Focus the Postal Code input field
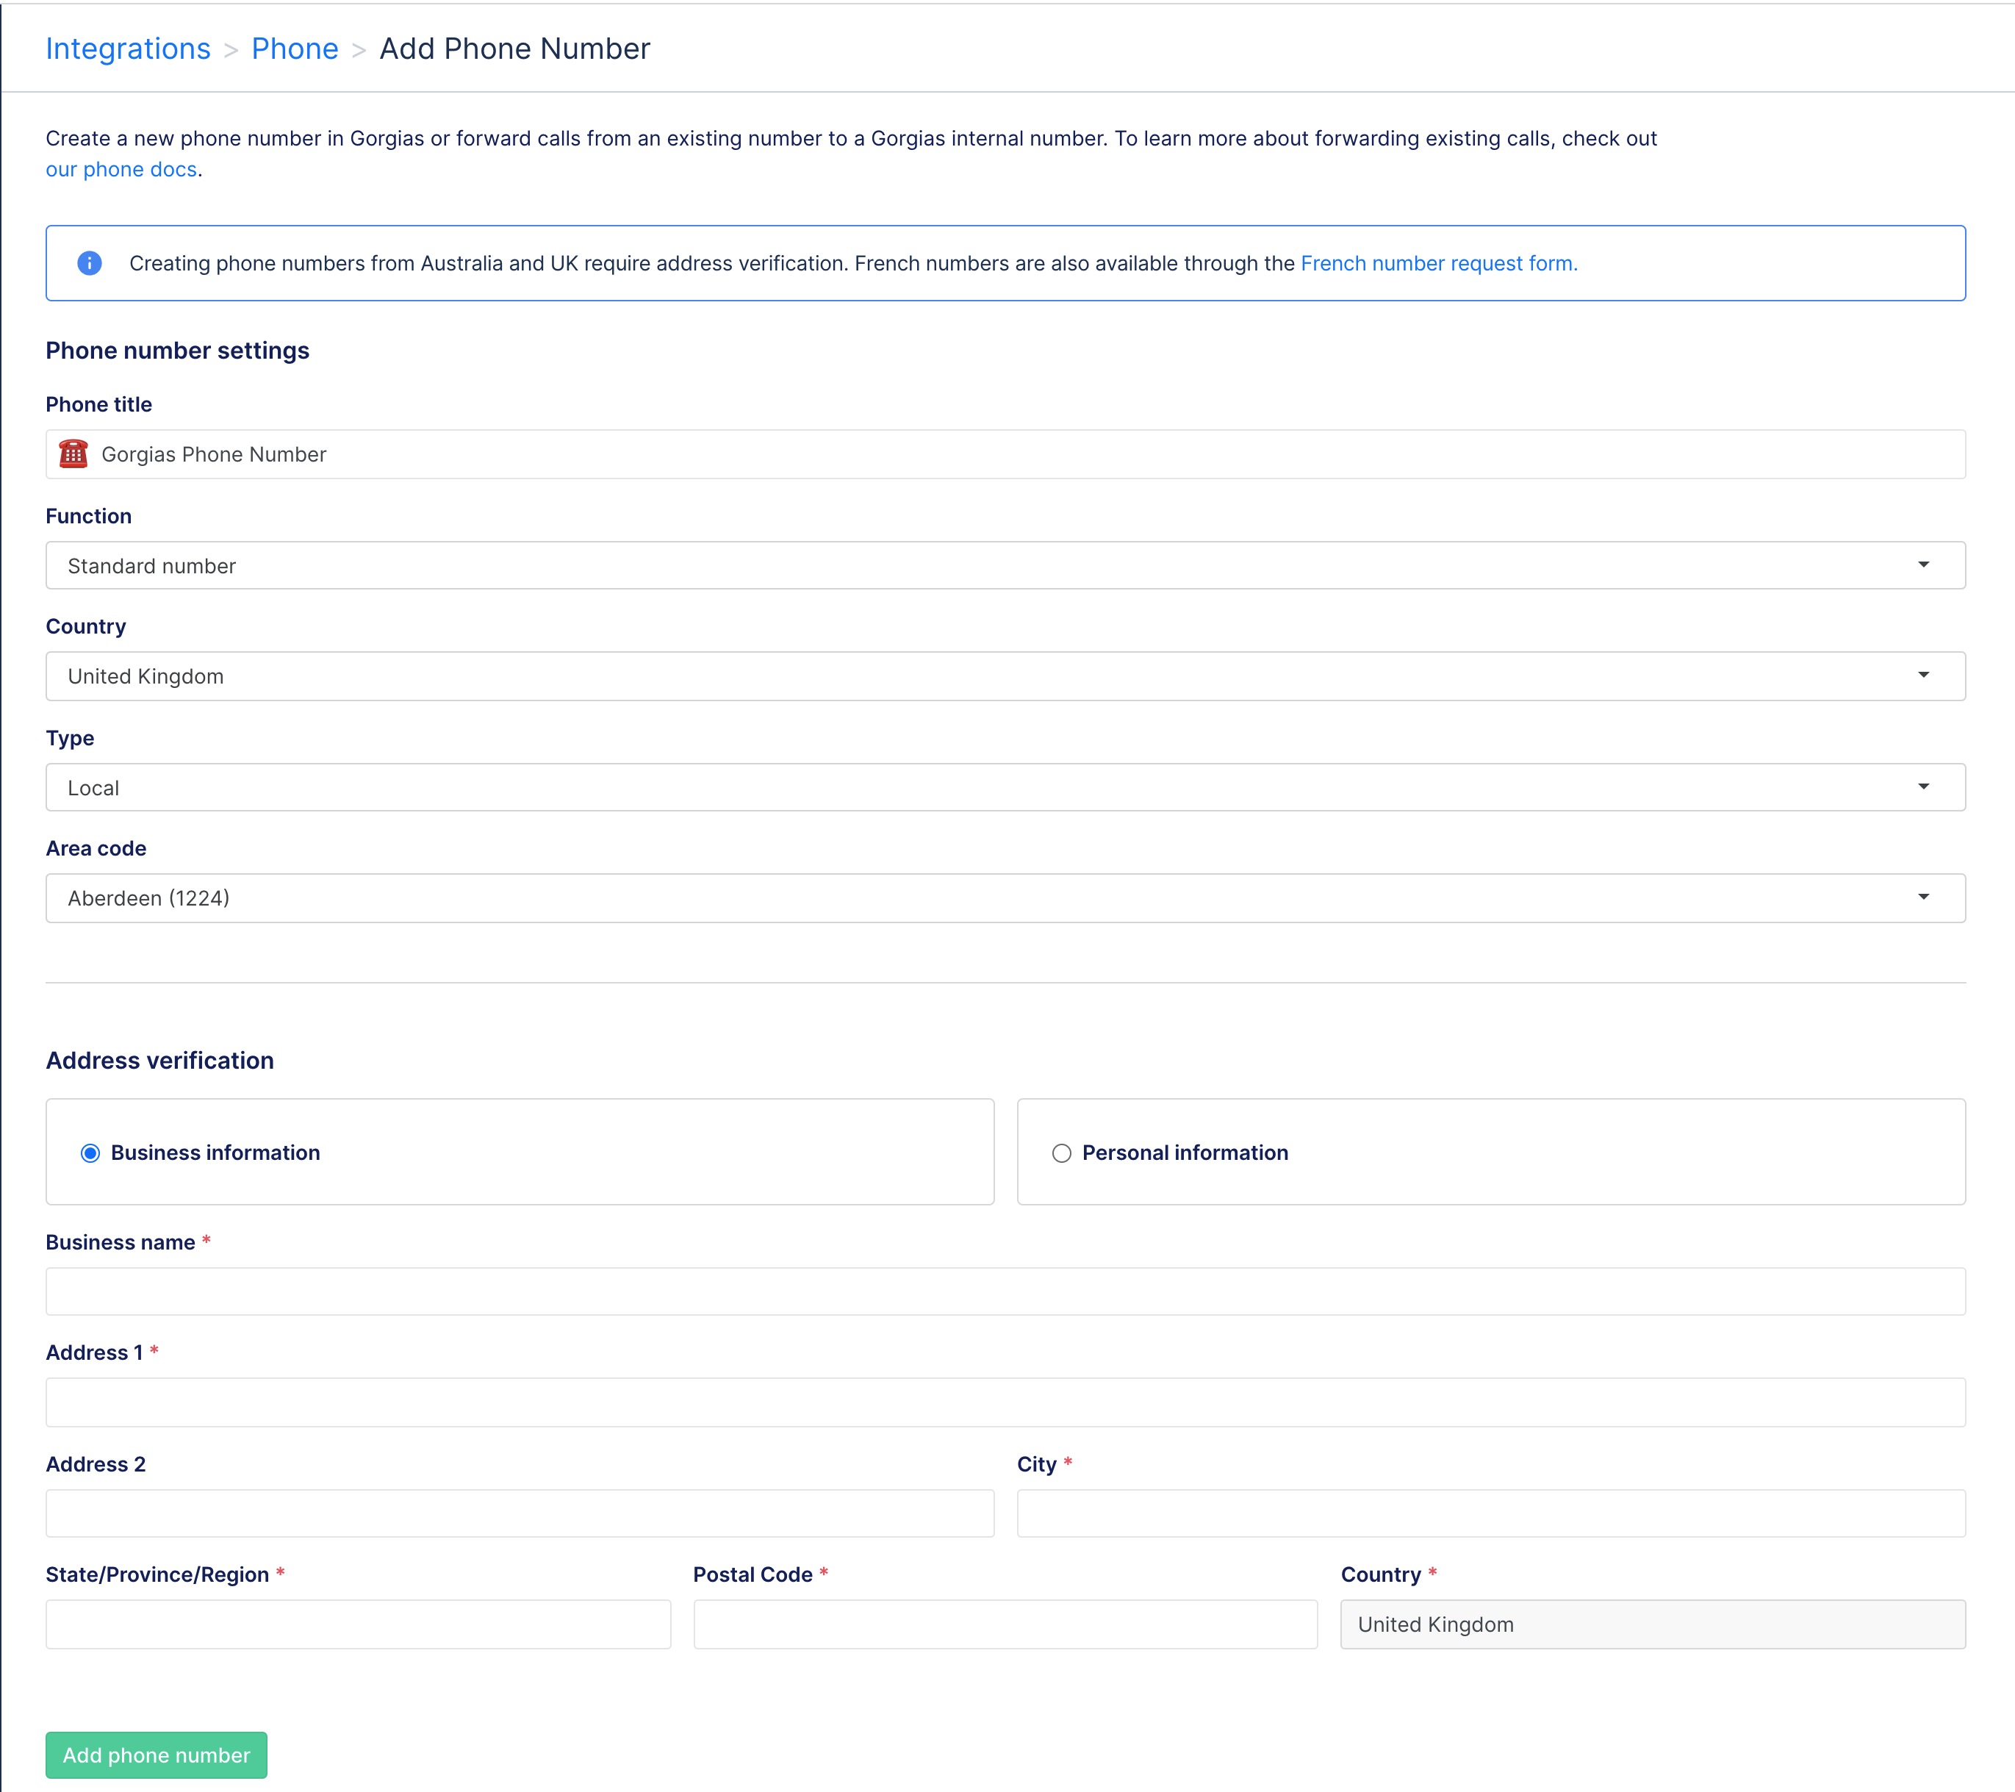The image size is (2015, 1792). coord(1005,1624)
